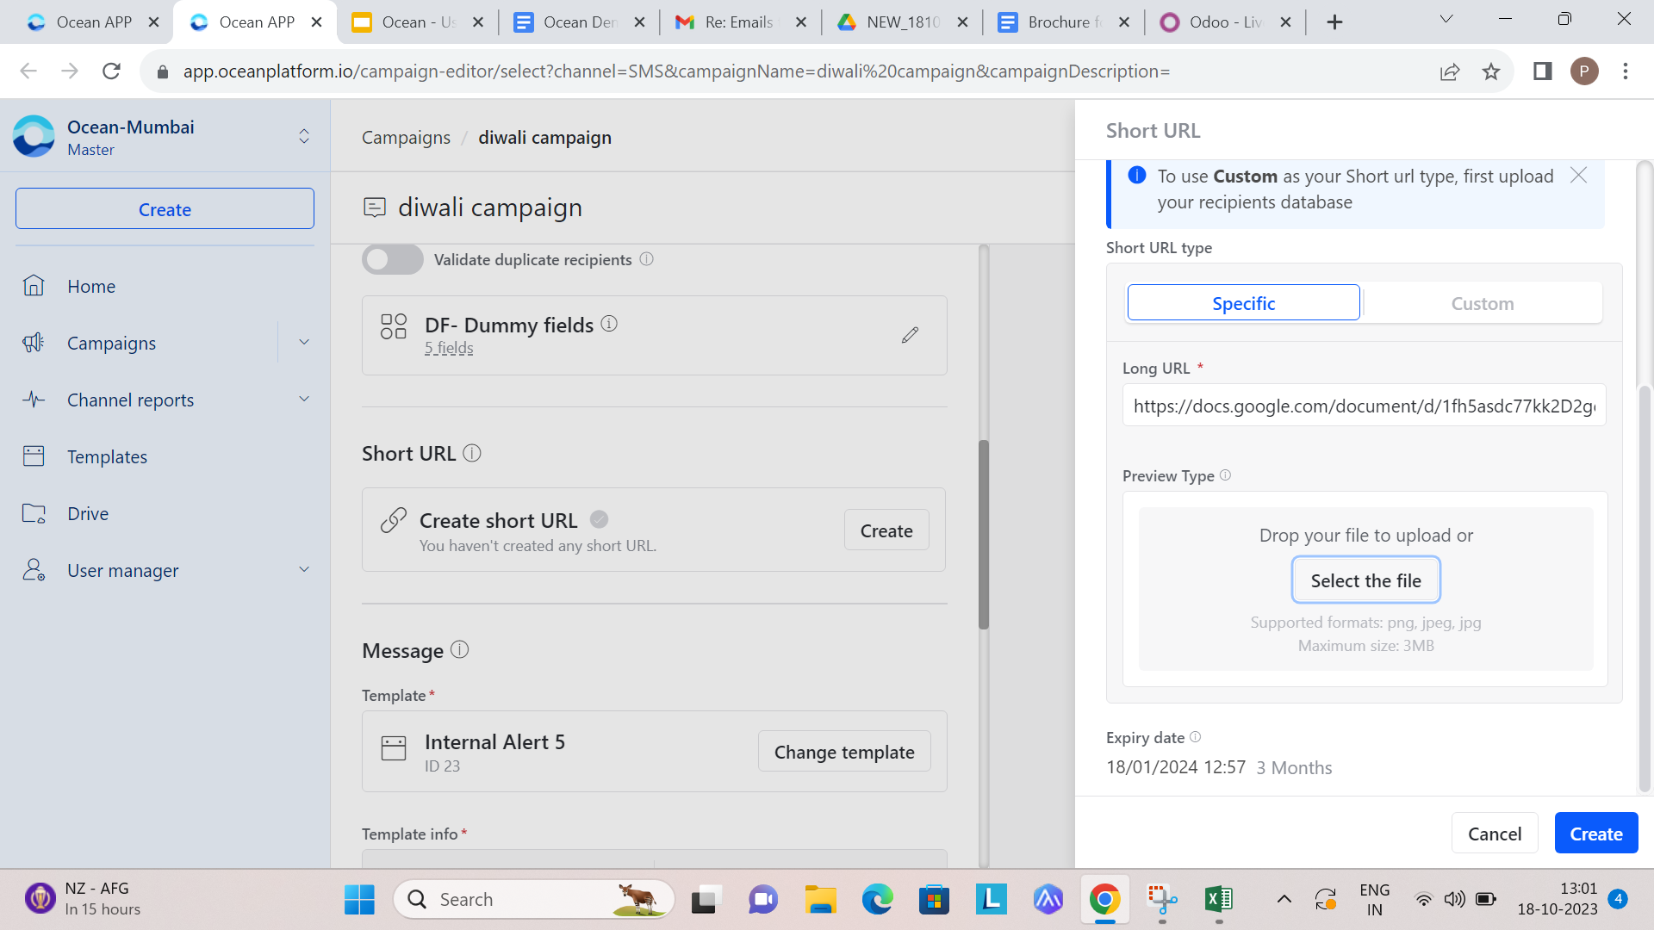Show hidden system tray icons
This screenshot has height=930, width=1654.
pos(1284,900)
